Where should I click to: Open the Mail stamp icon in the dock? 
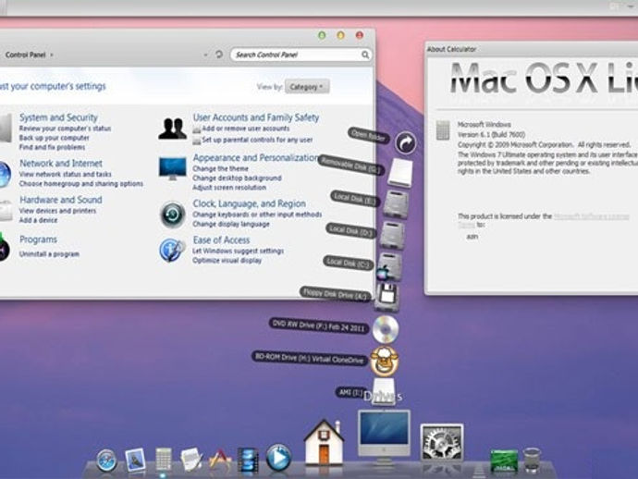[x=136, y=460]
